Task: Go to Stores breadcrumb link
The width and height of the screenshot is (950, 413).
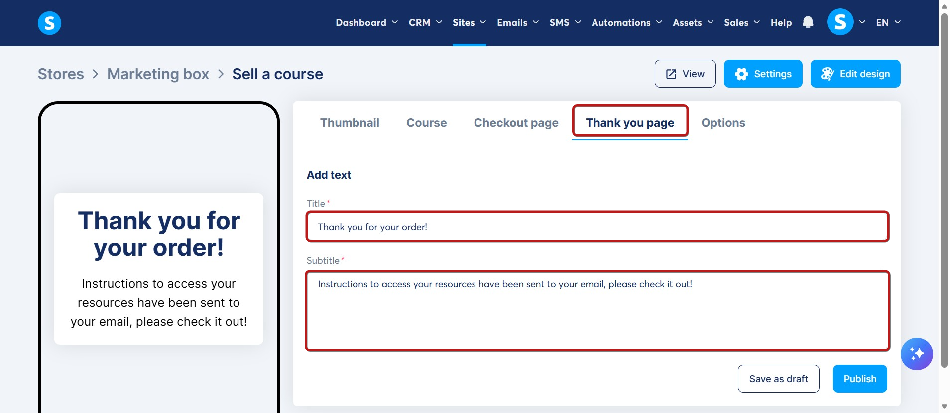Action: point(61,74)
